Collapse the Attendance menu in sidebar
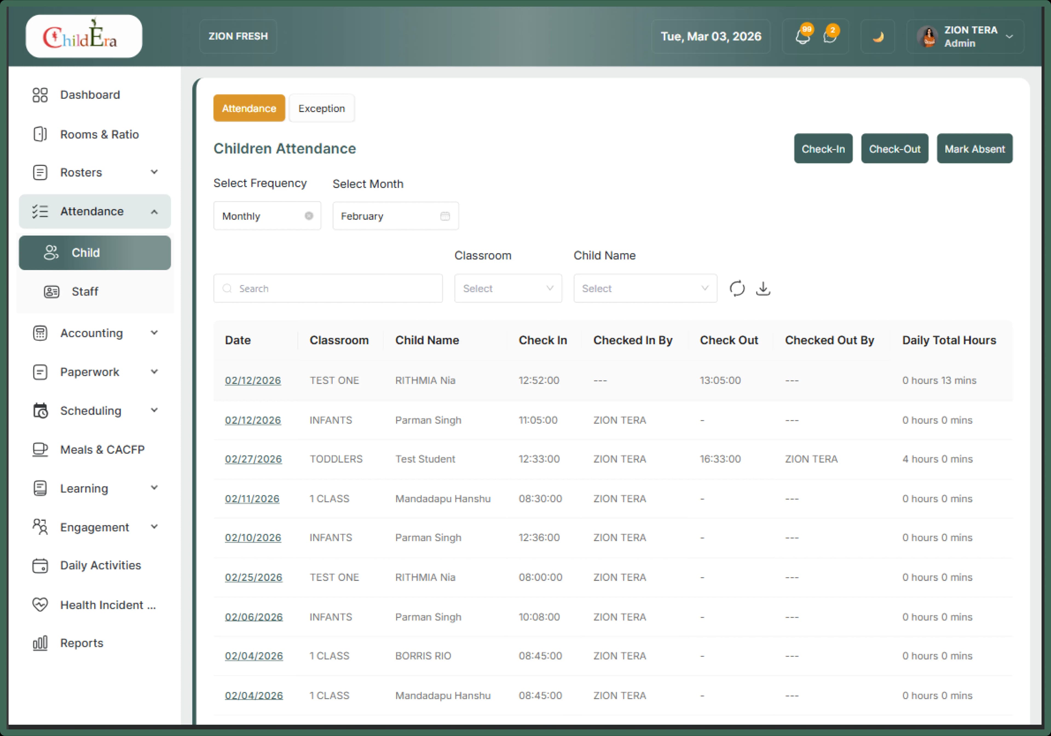Image resolution: width=1051 pixels, height=736 pixels. pyautogui.click(x=154, y=212)
